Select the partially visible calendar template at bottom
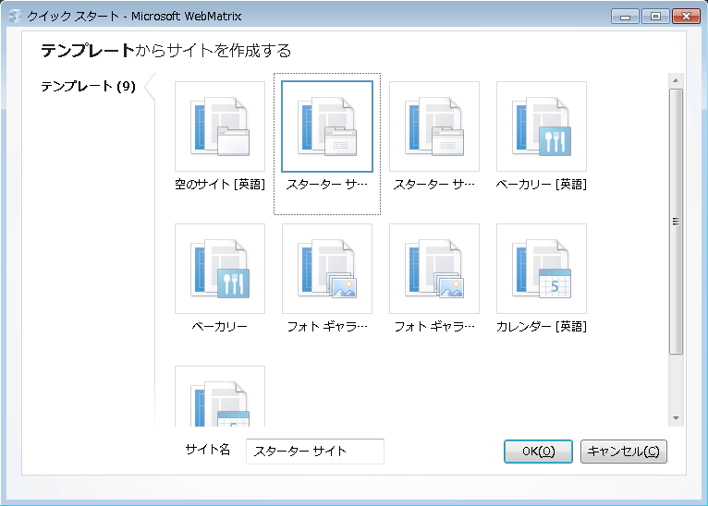708x506 pixels. tap(220, 396)
